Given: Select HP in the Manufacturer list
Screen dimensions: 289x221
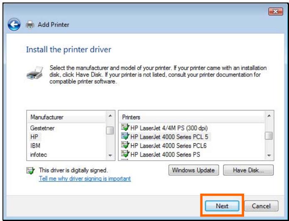Looking at the screenshot, I should [x=34, y=137].
